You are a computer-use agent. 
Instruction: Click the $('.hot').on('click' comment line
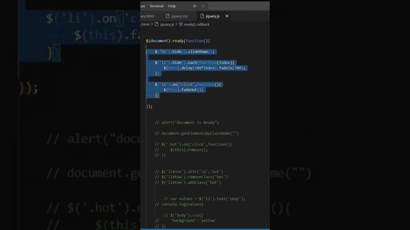click(x=193, y=144)
